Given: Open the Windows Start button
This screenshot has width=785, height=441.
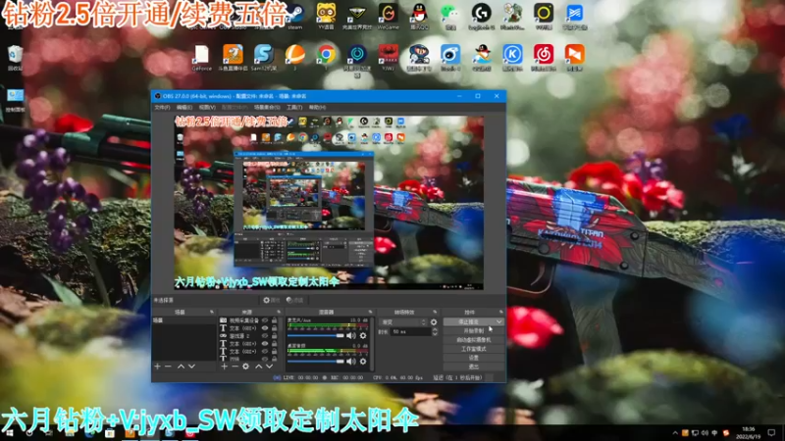Looking at the screenshot, I should click(x=9, y=433).
